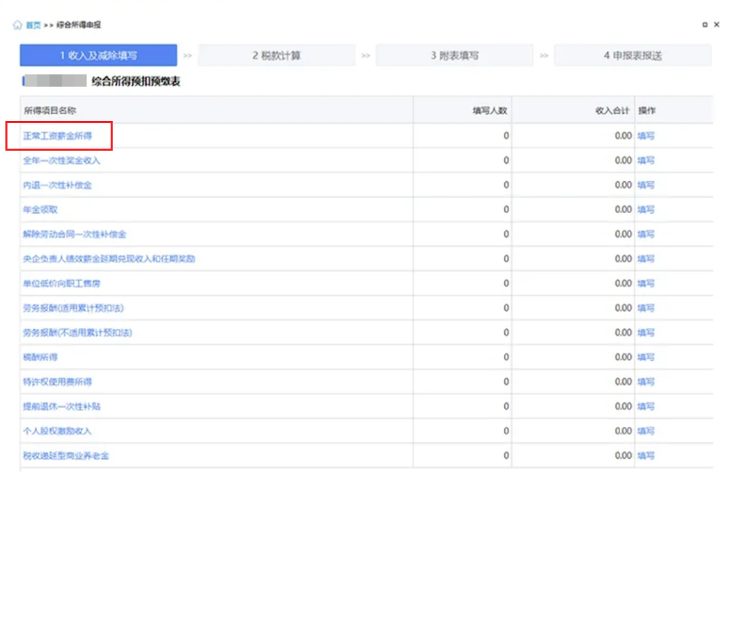
Task: Select the 特许权使用费所得 link
Action: pos(58,382)
